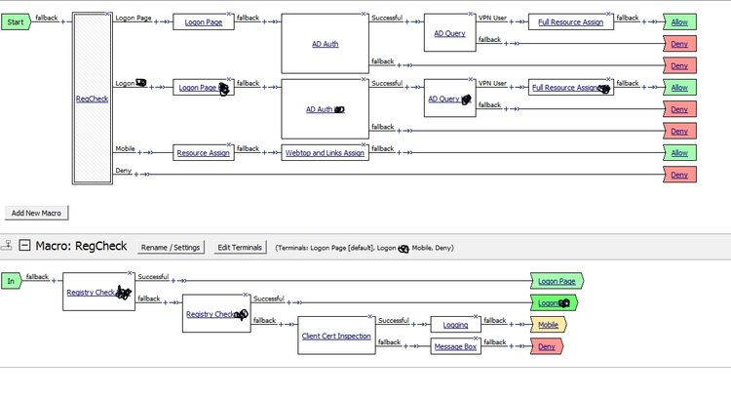Open the Client Cert Inspection action

(x=336, y=336)
